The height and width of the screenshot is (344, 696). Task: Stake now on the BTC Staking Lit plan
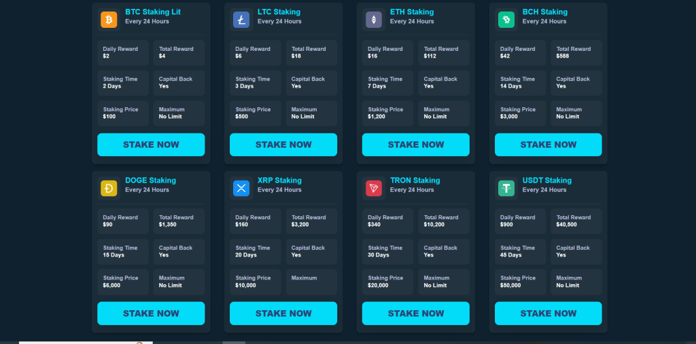tap(151, 145)
